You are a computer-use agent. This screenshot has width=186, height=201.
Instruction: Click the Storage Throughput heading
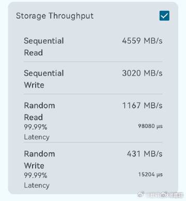point(55,16)
